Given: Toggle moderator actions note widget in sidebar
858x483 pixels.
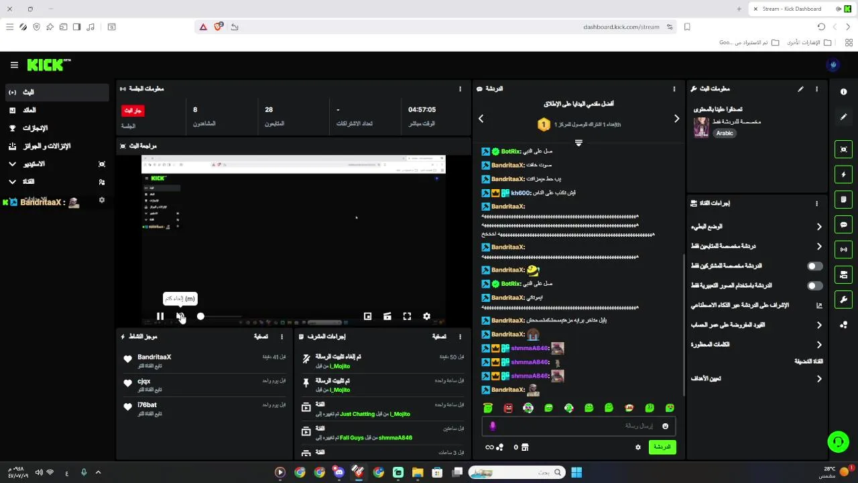Looking at the screenshot, I should pyautogui.click(x=843, y=199).
